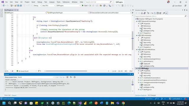
Task: Click the notifications icon in status bar
Action: coord(185,99)
